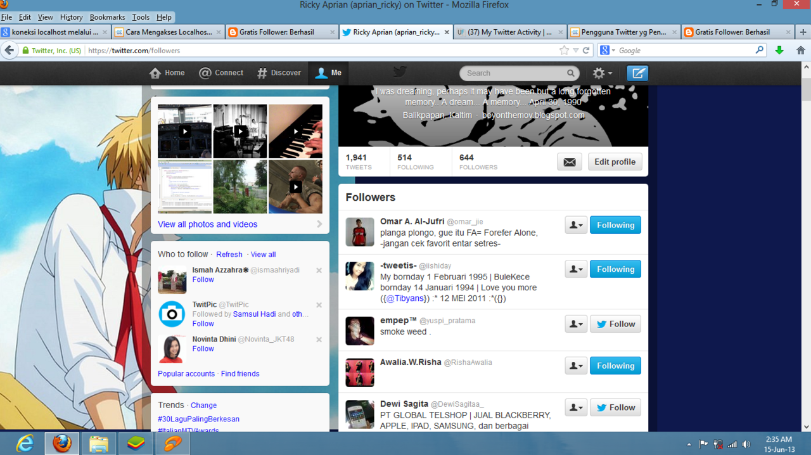Click the Firefox home icon
Image resolution: width=811 pixels, height=455 pixels.
(801, 51)
